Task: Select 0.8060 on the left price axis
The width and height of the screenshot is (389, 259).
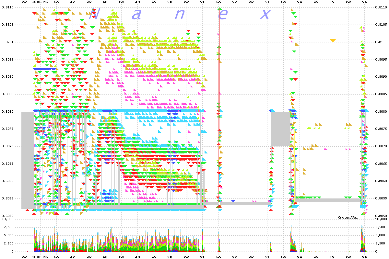Action: (x=8, y=181)
